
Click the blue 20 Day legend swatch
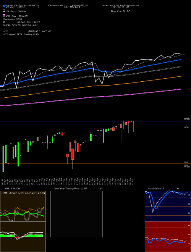[x=4, y=6]
